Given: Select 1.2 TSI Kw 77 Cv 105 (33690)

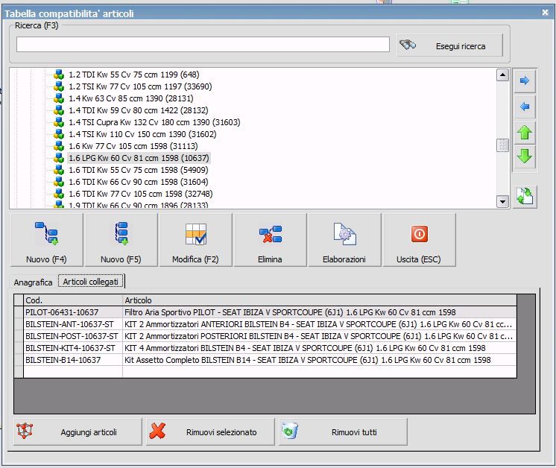Looking at the screenshot, I should [140, 86].
